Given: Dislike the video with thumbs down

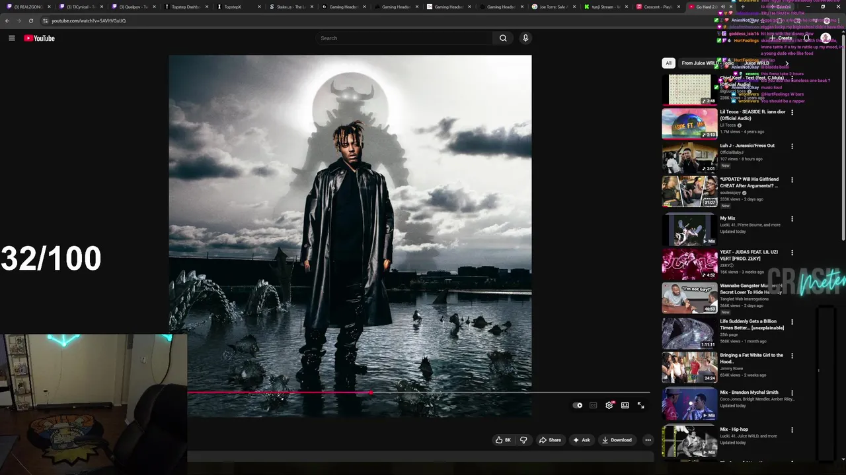Looking at the screenshot, I should pos(523,440).
